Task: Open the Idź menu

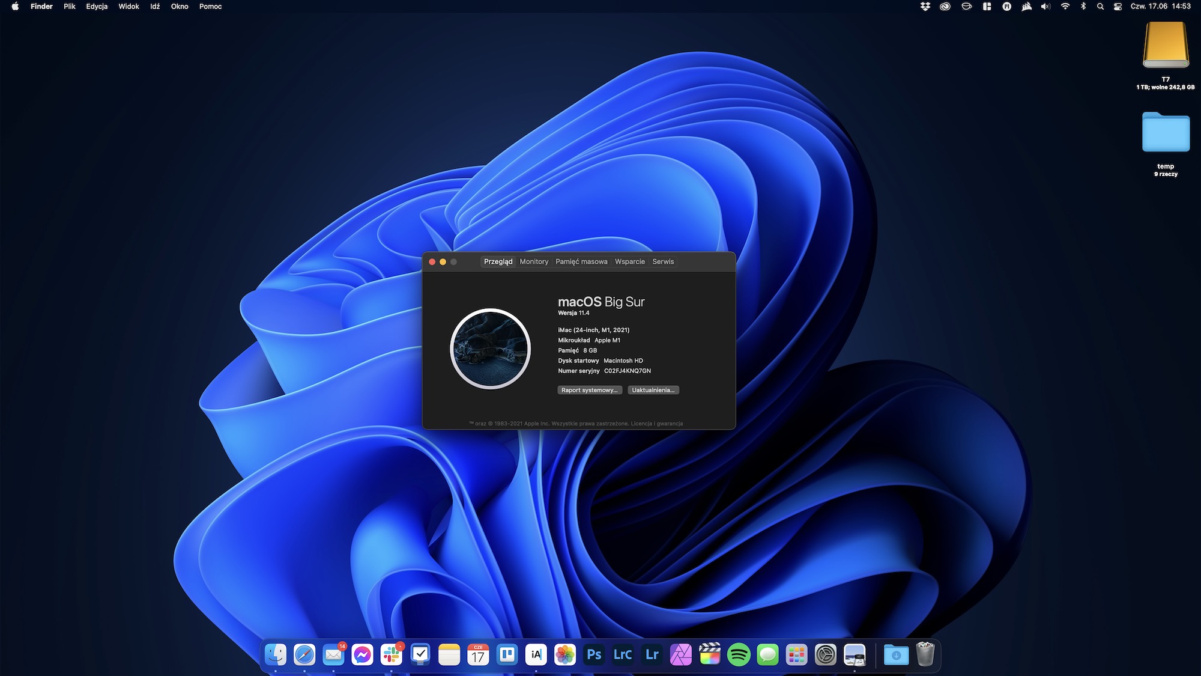Action: pyautogui.click(x=155, y=7)
